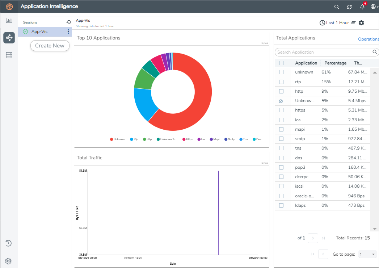The image size is (379, 268).
Task: Click the Last 1 Hour time range
Action: (x=337, y=23)
